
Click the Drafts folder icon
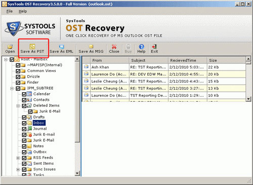[x=29, y=117]
